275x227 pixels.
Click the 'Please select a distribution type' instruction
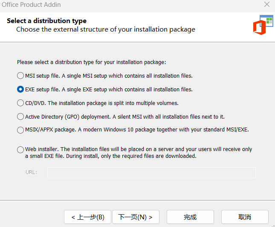coord(91,62)
